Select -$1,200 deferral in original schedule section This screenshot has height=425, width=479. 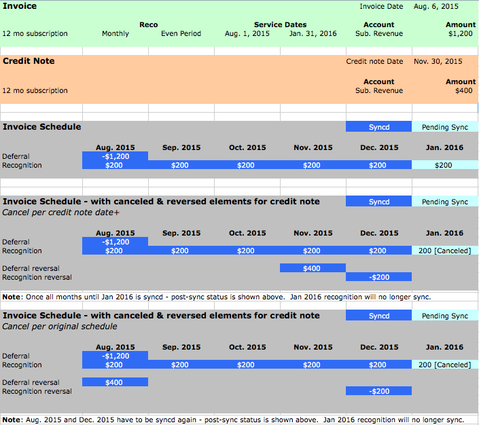(x=116, y=356)
